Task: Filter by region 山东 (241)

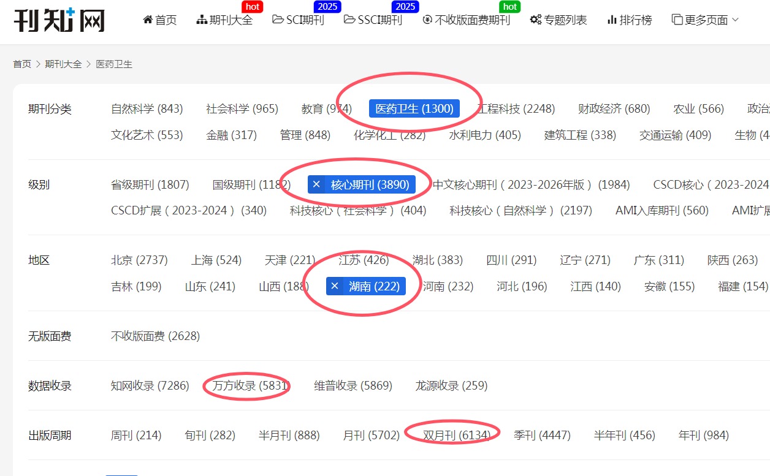Action: 210,286
